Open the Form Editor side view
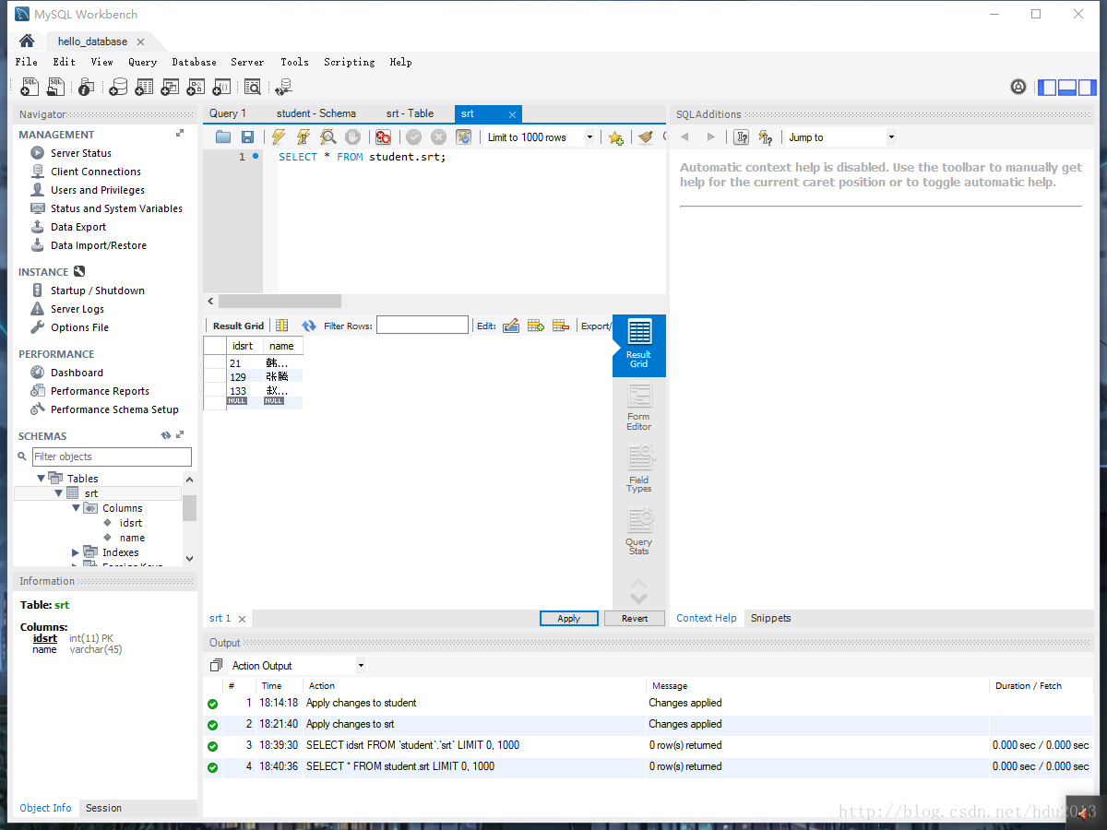The image size is (1107, 830). [x=639, y=407]
